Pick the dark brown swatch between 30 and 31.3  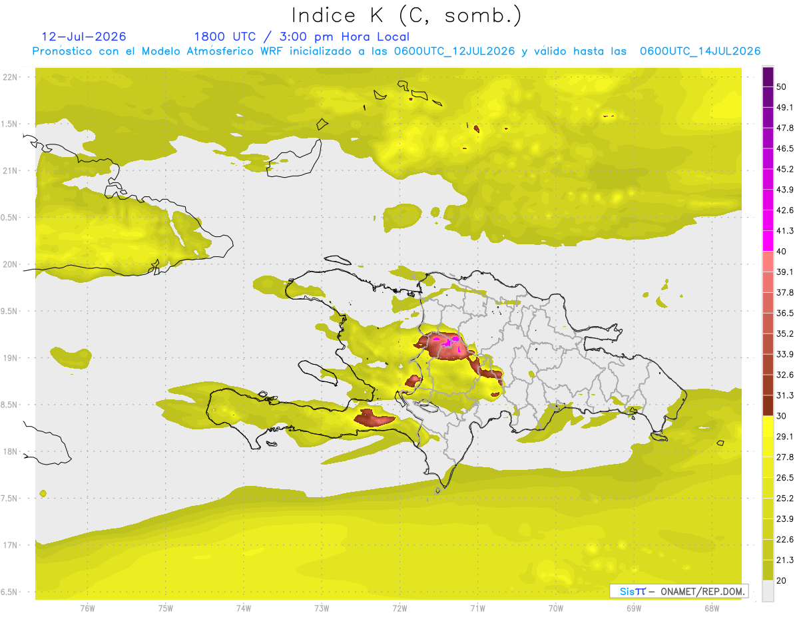pos(768,405)
